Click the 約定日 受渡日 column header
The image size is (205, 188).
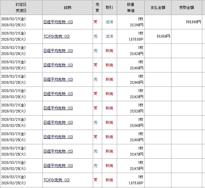point(21,8)
